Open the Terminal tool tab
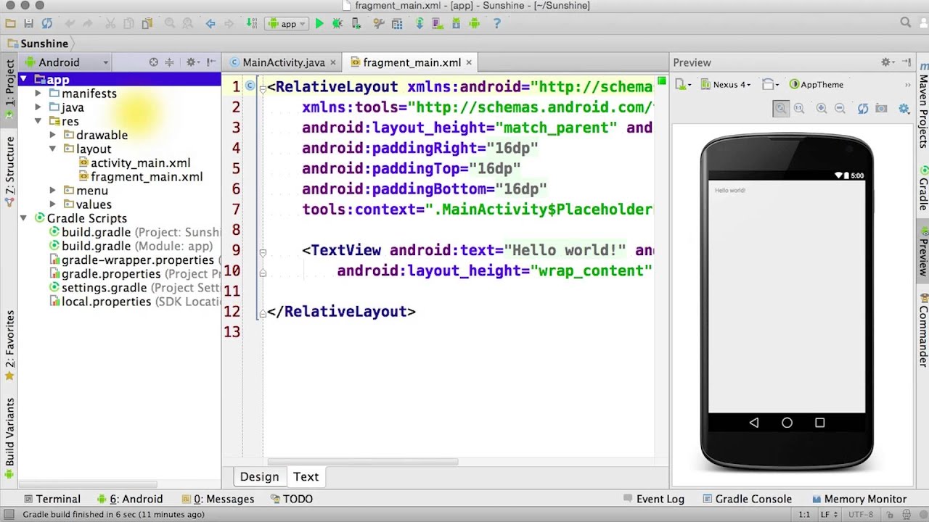 point(52,499)
